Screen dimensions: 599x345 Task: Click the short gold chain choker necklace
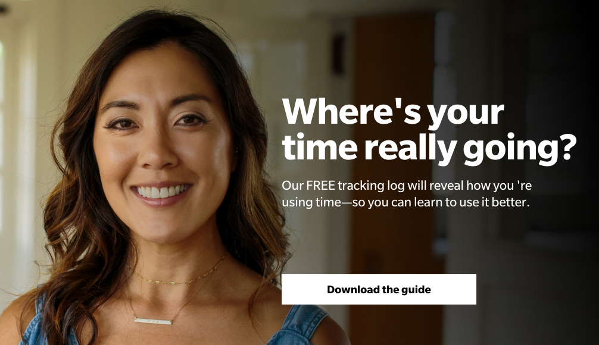tap(176, 275)
